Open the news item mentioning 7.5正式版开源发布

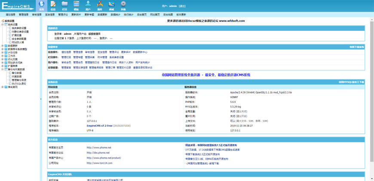tap(211, 145)
